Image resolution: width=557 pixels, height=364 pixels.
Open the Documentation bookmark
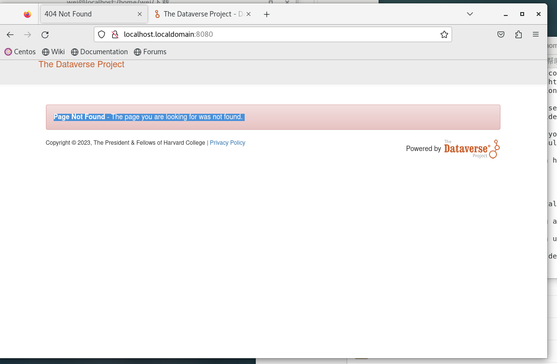[99, 52]
